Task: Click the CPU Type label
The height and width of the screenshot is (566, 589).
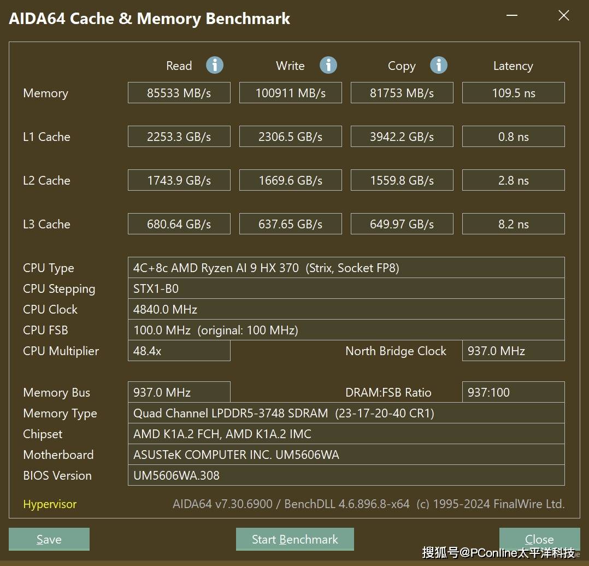Action: (x=49, y=268)
